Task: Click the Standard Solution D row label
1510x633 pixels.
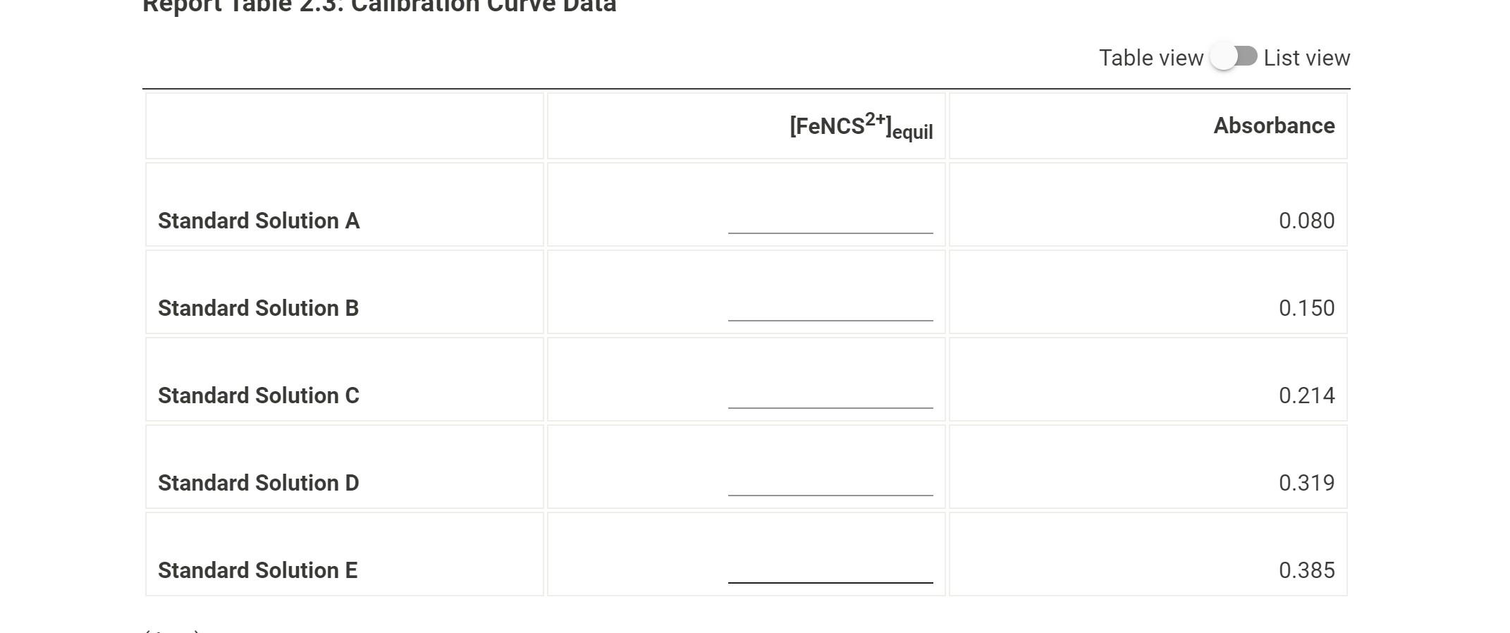Action: click(x=259, y=483)
